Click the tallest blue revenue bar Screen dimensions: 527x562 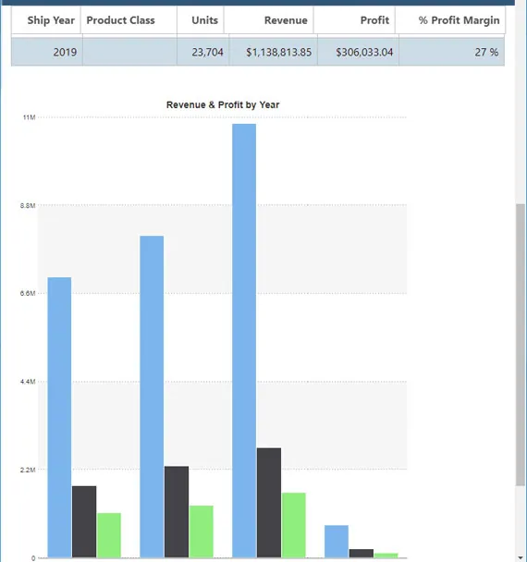(x=244, y=340)
